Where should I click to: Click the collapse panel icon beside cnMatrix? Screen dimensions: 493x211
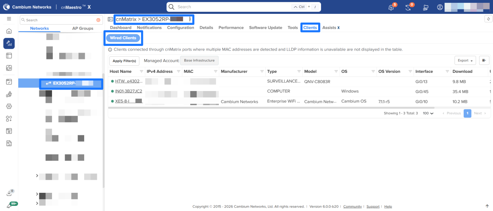pos(110,19)
